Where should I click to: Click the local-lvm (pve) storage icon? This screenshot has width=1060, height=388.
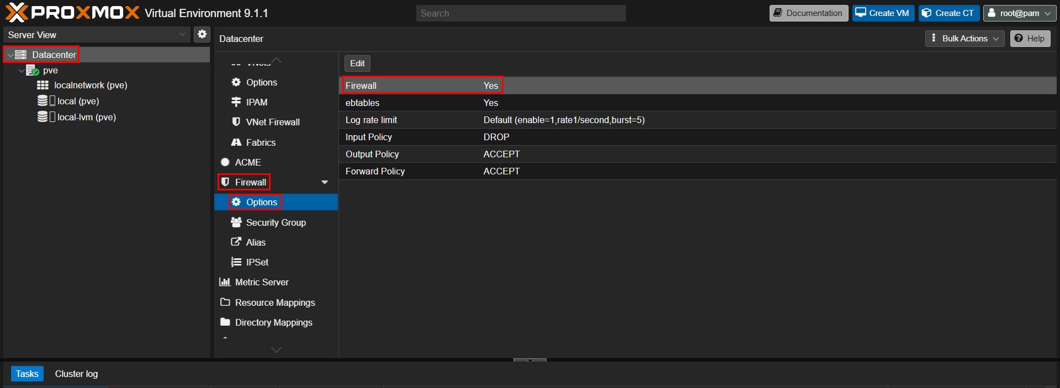(x=43, y=116)
